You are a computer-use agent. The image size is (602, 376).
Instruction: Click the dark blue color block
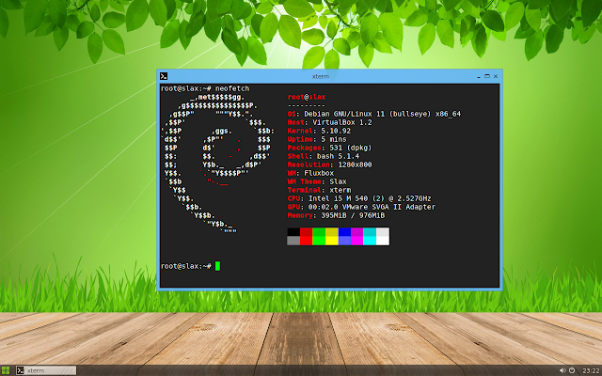pos(344,232)
